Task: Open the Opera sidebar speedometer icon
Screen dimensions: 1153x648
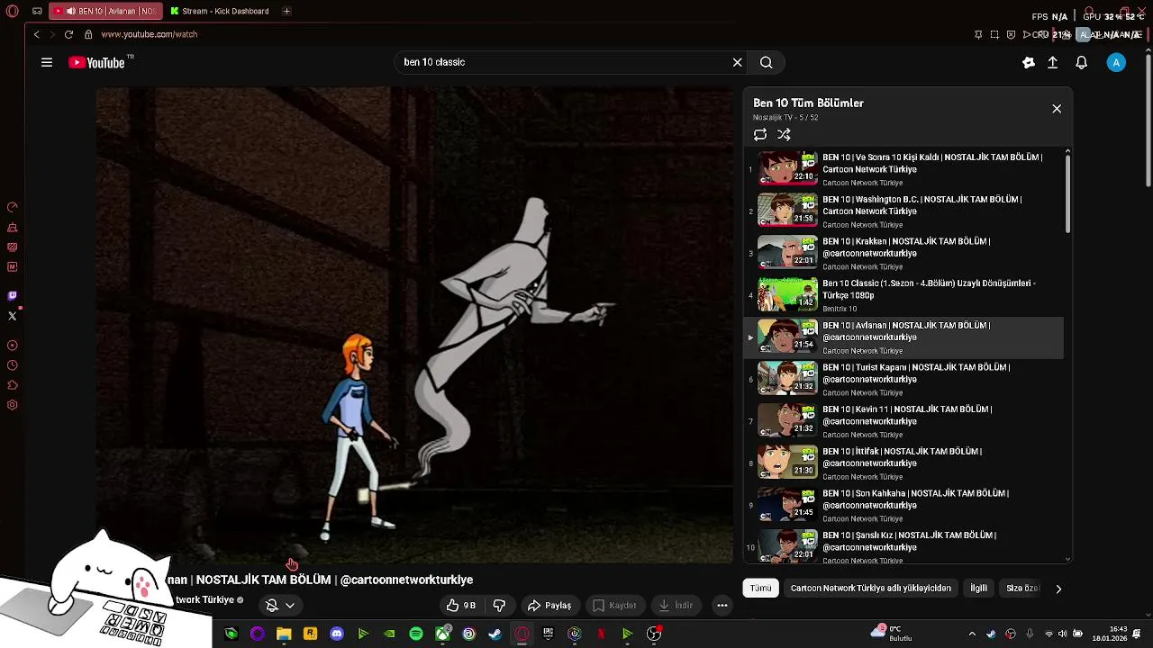Action: tap(12, 207)
